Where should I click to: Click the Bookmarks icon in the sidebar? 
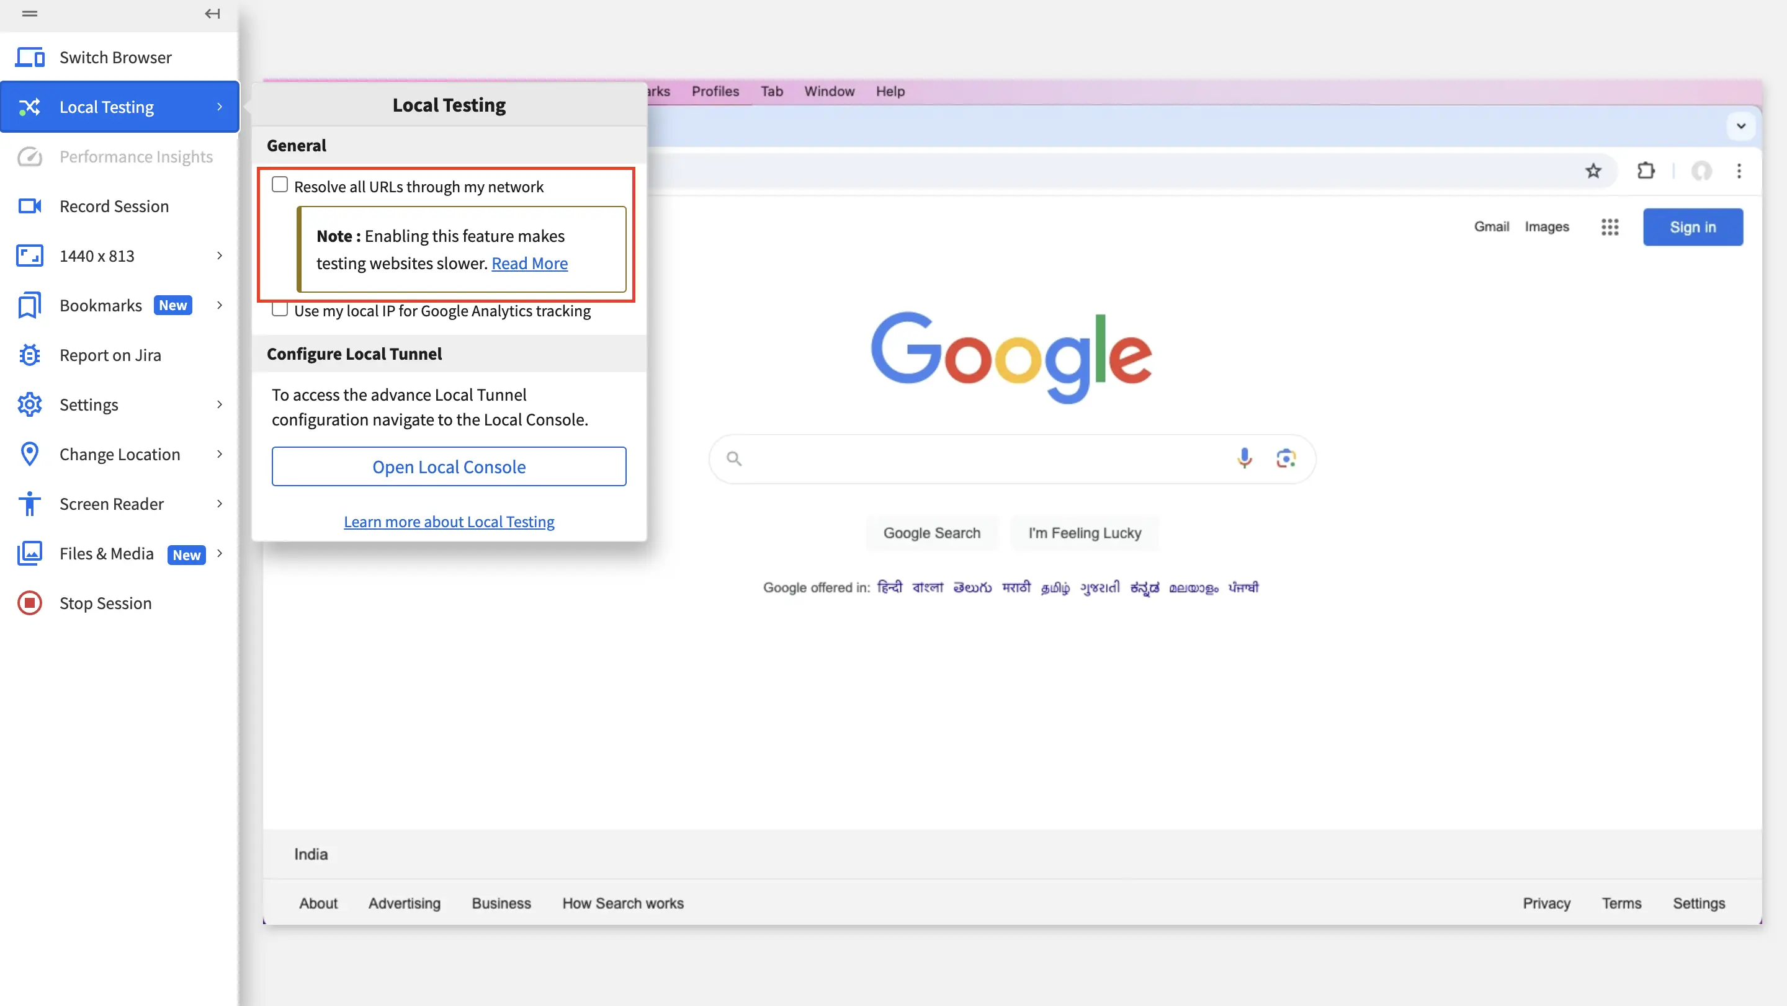click(x=30, y=306)
